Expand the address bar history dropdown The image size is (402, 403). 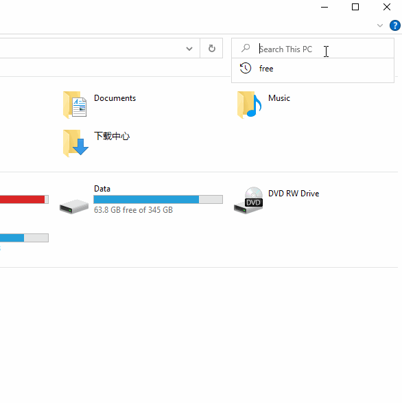189,49
